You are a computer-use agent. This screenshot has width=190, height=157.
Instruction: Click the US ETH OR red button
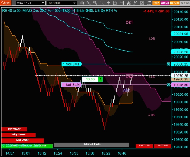point(144,146)
